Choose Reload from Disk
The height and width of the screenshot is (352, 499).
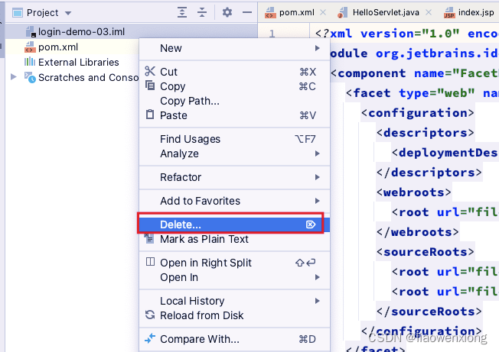pyautogui.click(x=234, y=315)
